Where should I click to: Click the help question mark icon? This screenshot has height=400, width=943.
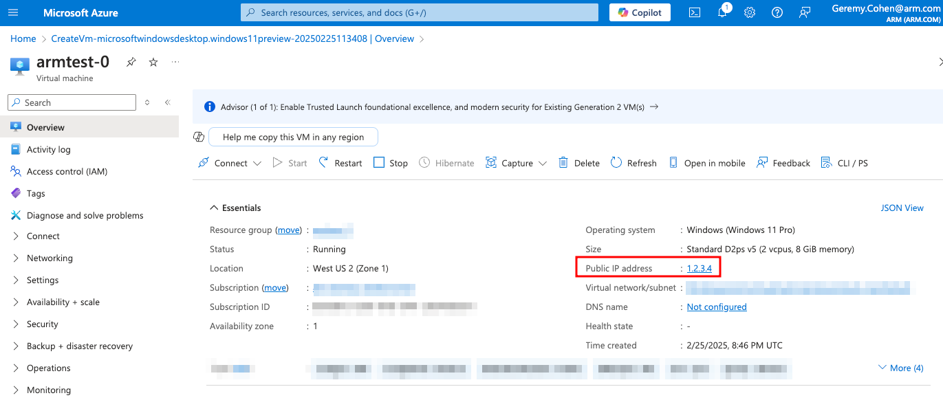(777, 12)
